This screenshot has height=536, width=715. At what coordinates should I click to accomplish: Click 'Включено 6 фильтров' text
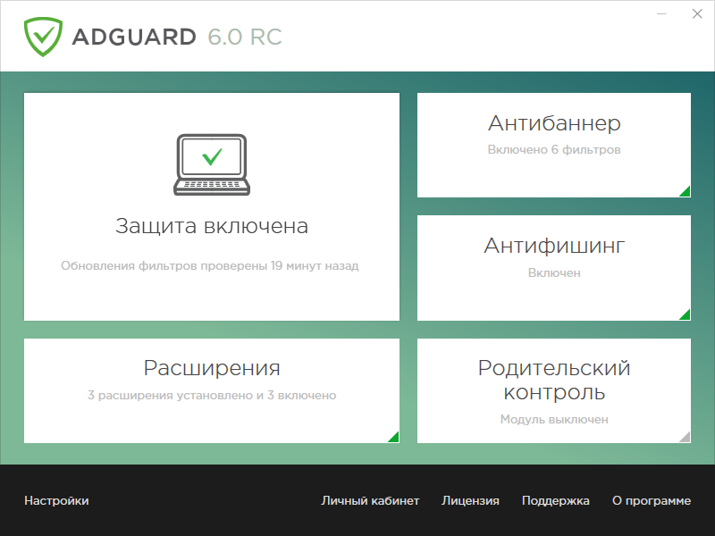(554, 149)
